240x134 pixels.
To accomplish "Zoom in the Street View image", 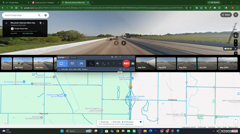I will click(236, 41).
